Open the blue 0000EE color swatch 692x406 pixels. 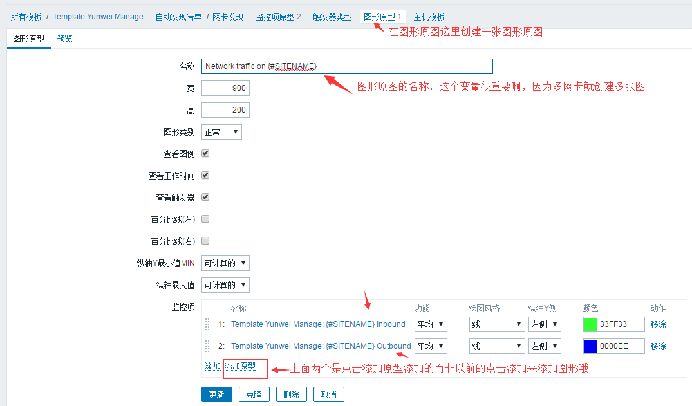tap(590, 346)
